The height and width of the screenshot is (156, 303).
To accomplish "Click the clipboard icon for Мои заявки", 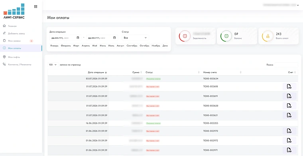I will 4,41.
